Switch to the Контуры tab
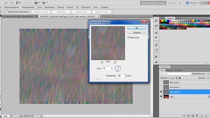The width and height of the screenshot is (210, 118). tap(178, 70)
